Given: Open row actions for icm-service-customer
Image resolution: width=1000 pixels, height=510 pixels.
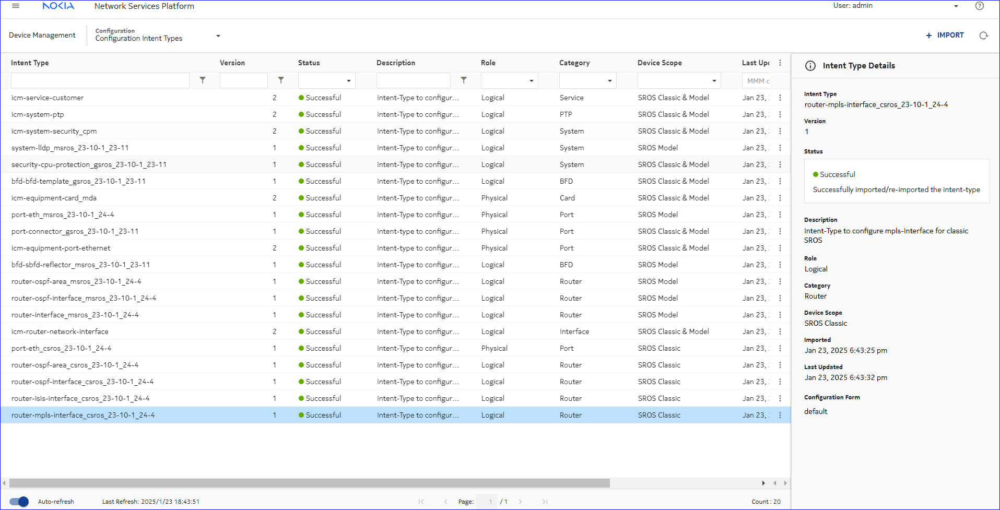Looking at the screenshot, I should pos(780,98).
